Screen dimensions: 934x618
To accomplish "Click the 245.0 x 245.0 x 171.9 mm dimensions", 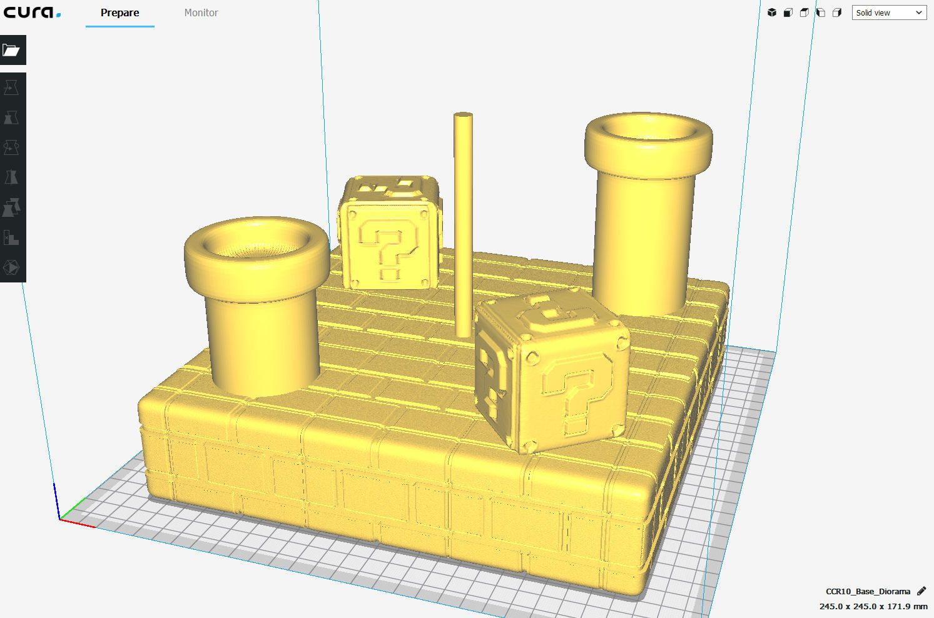I will click(873, 606).
